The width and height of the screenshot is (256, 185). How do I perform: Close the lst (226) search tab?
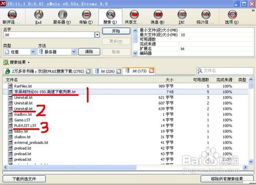click(119, 71)
